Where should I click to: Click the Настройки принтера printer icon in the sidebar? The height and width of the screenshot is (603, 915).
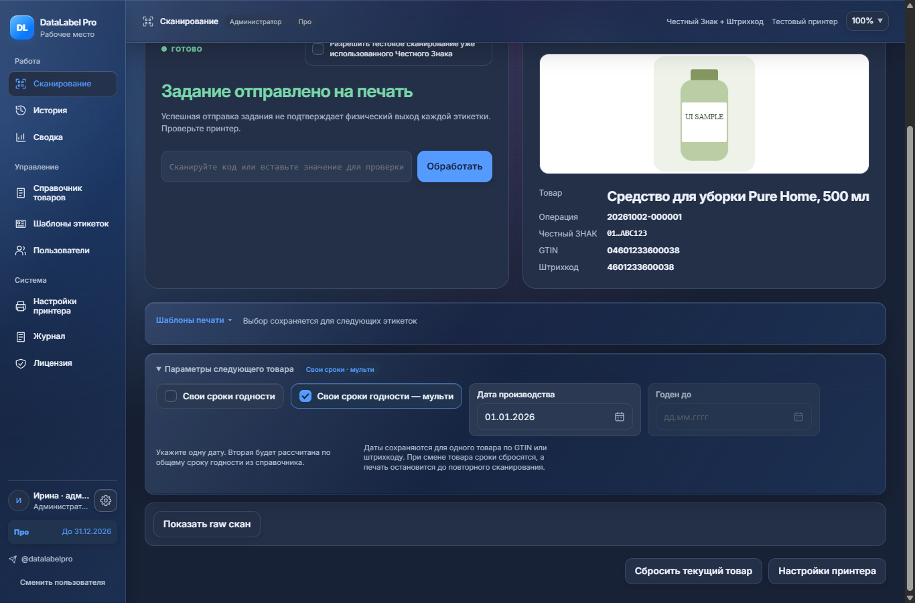click(21, 306)
